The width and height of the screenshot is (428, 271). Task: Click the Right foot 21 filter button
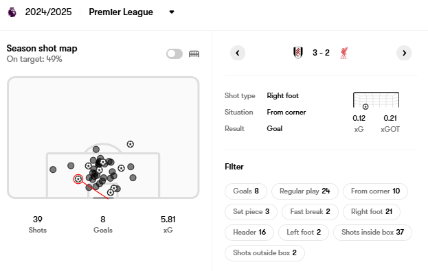click(372, 211)
